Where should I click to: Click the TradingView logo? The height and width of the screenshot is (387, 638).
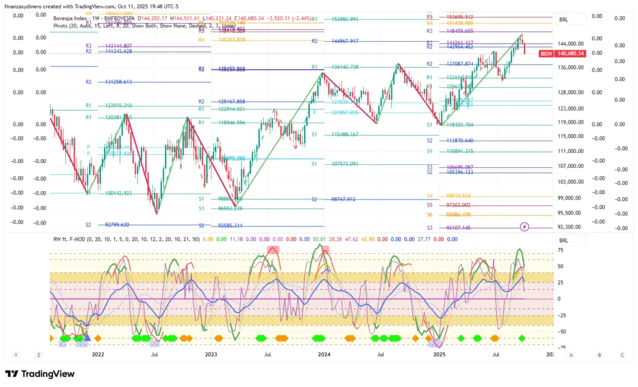coord(40,374)
